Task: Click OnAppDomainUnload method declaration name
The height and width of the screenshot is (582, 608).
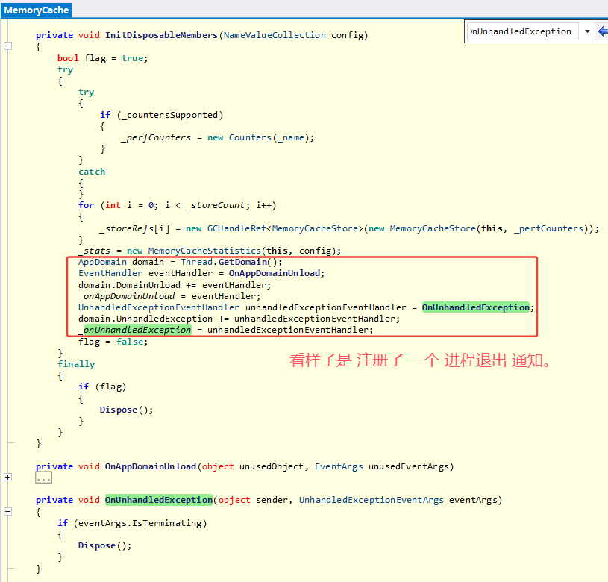Action: 151,466
